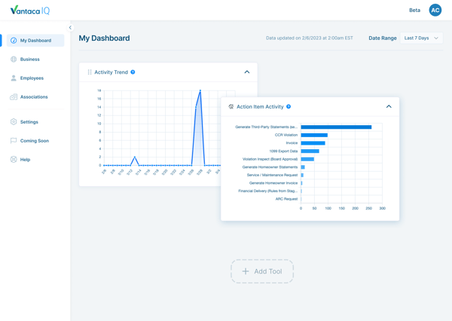Click the Generate Third-Party Statements bar
The width and height of the screenshot is (452, 321).
pos(336,127)
